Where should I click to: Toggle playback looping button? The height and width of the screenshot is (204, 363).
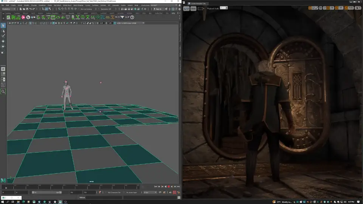pyautogui.click(x=160, y=192)
